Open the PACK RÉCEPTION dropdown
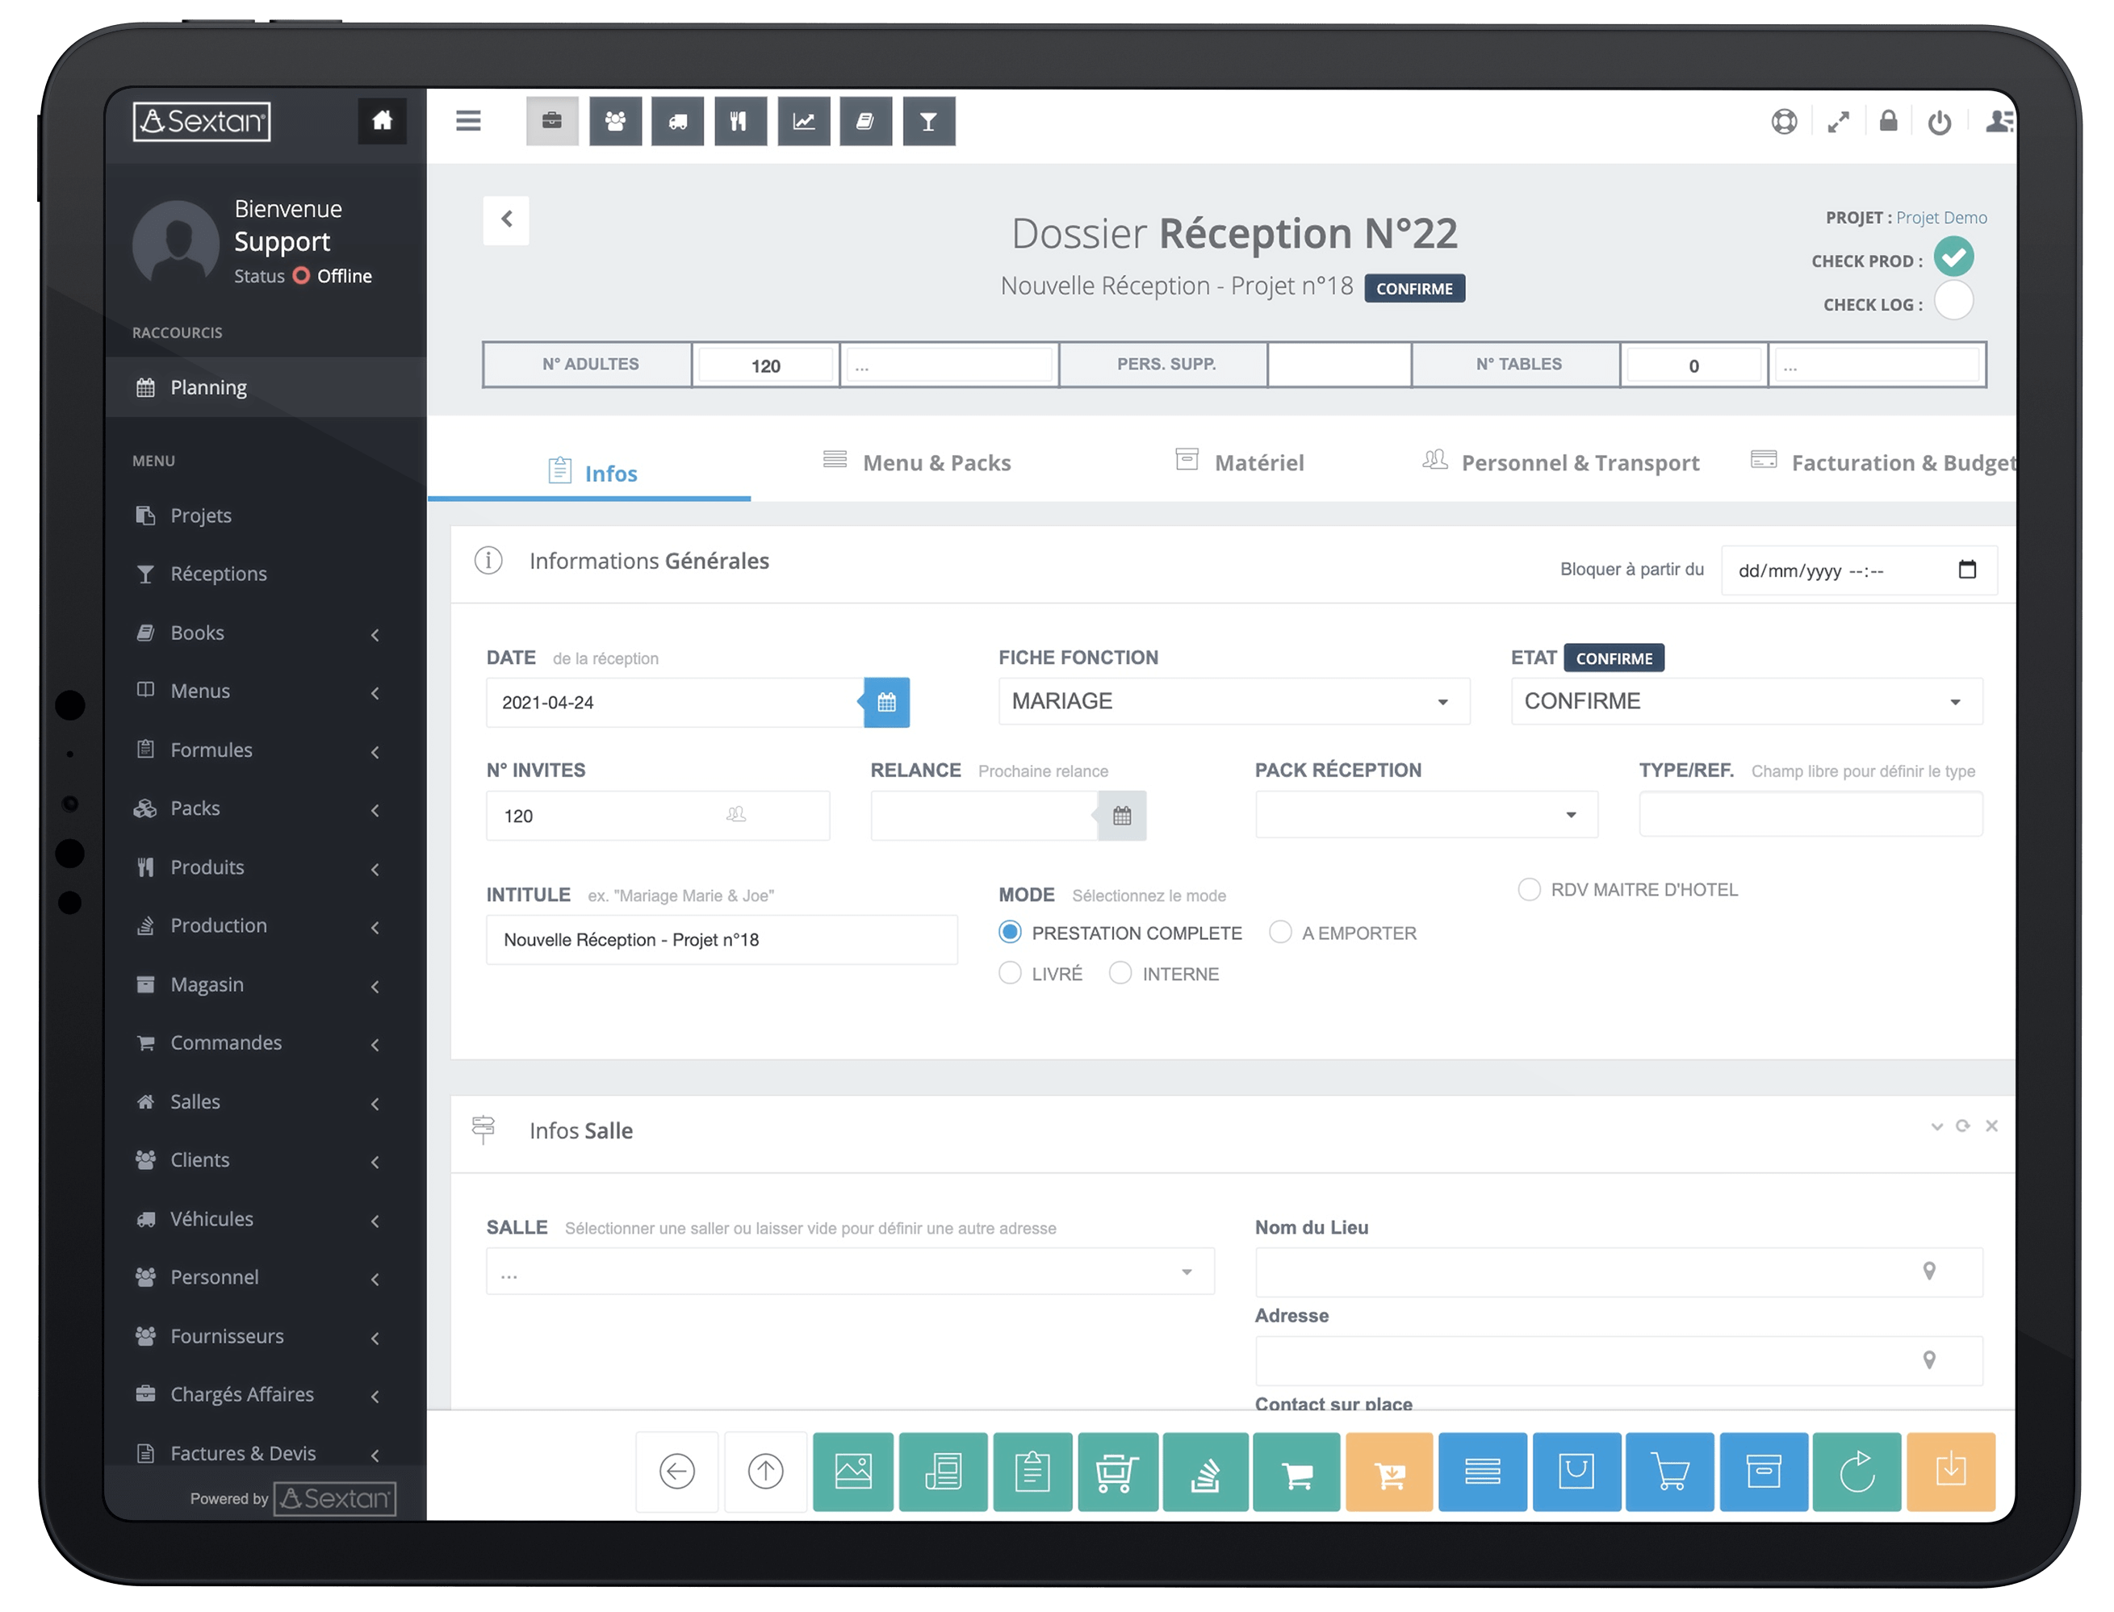Image resolution: width=2114 pixels, height=1612 pixels. 1425,814
